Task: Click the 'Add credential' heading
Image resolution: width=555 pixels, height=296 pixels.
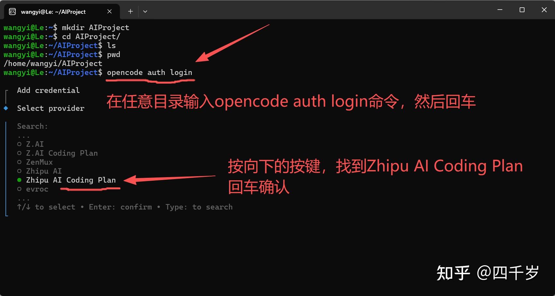Action: 48,90
